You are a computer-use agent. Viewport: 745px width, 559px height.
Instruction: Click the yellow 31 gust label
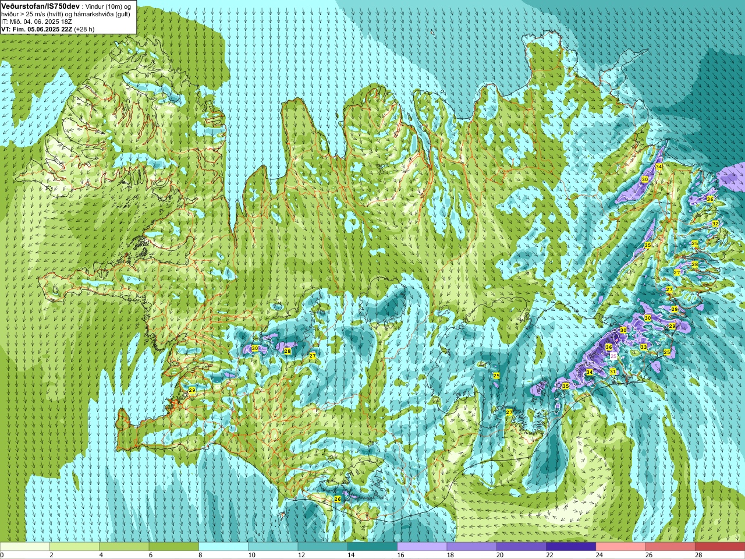[613, 371]
